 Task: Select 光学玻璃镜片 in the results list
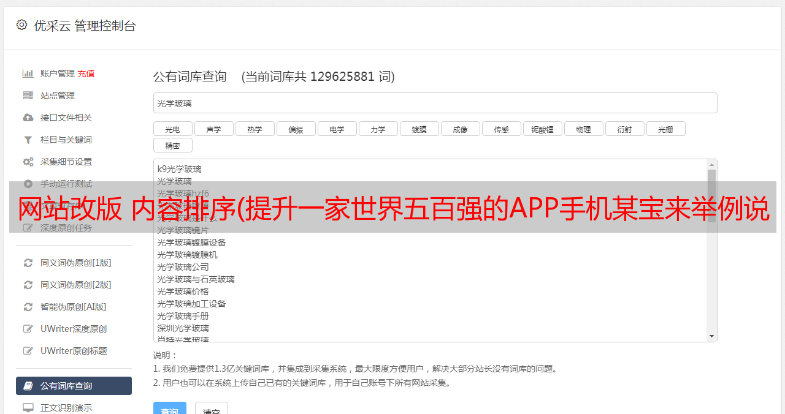click(183, 230)
